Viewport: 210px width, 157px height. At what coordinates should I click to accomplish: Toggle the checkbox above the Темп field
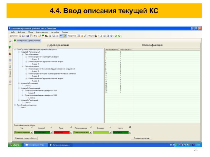(x=71, y=127)
